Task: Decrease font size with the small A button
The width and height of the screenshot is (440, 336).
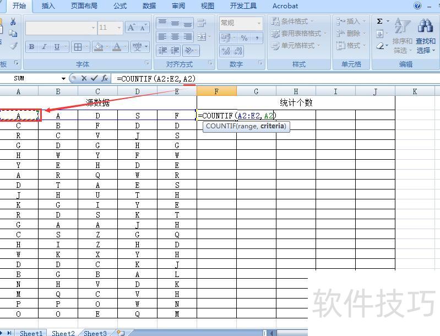Action: (x=143, y=28)
